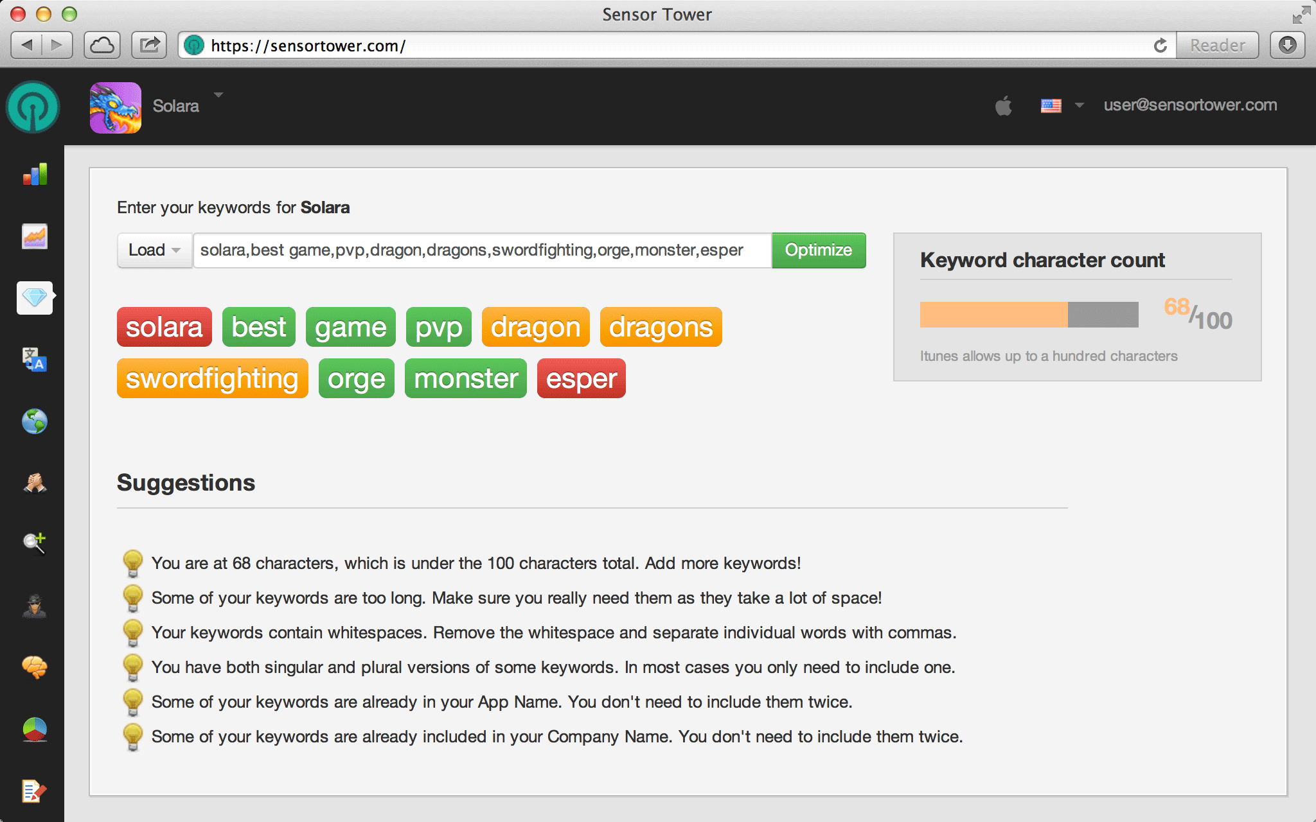Open the magnifier with plus icon

click(35, 543)
